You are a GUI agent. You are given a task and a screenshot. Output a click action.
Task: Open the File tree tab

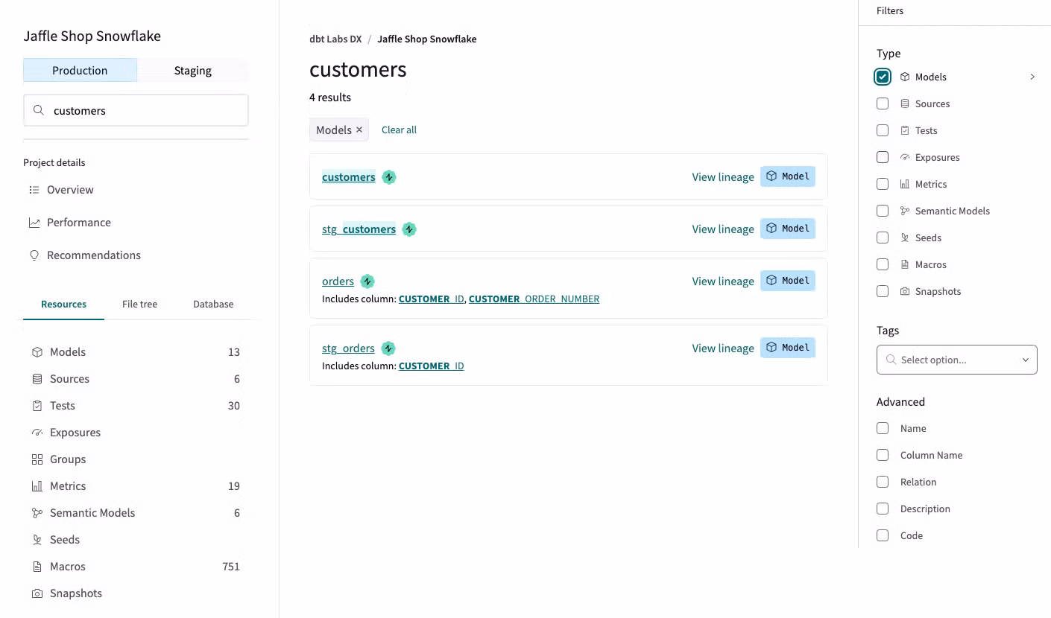coord(139,304)
